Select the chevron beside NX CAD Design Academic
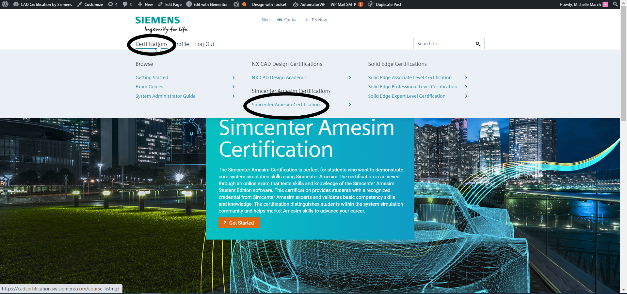Viewport: 627px width, 294px height. [350, 78]
